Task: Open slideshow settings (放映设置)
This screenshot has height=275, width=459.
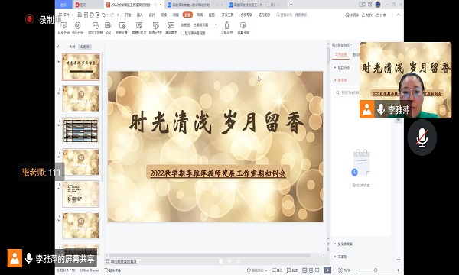Action: (x=122, y=28)
